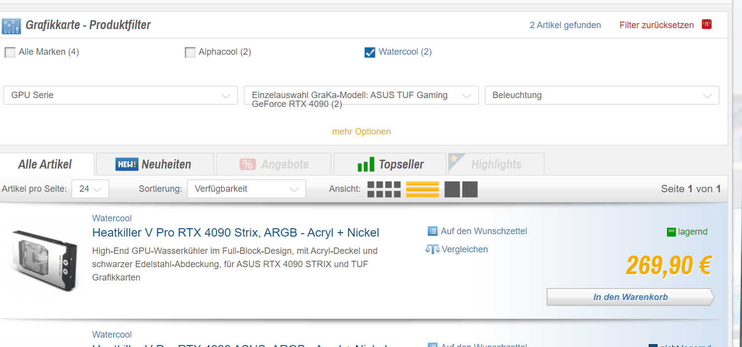This screenshot has height=347, width=742.
Task: Open the Artikel pro Seite 24 dropdown
Action: [x=90, y=189]
